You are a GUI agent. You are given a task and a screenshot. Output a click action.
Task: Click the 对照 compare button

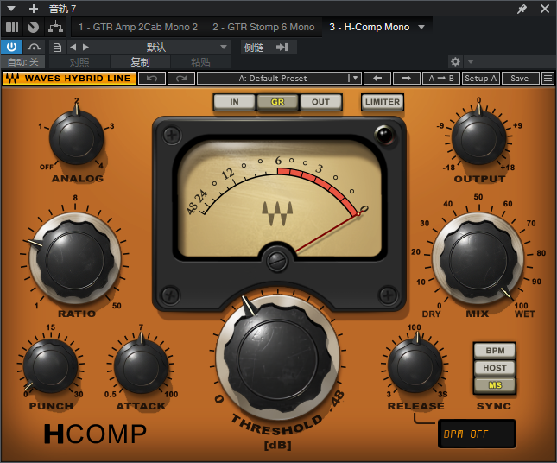coord(79,62)
